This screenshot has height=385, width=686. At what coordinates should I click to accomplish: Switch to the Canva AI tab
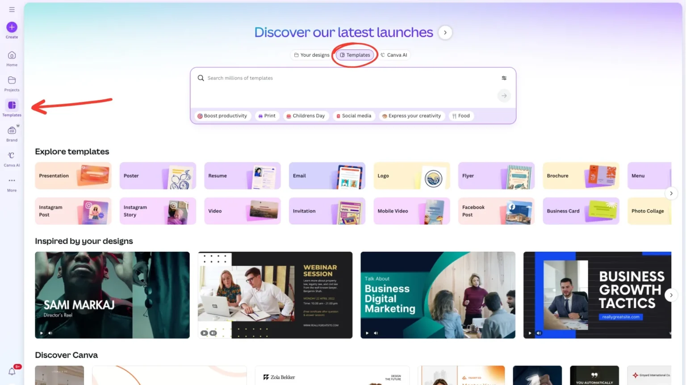coord(394,54)
